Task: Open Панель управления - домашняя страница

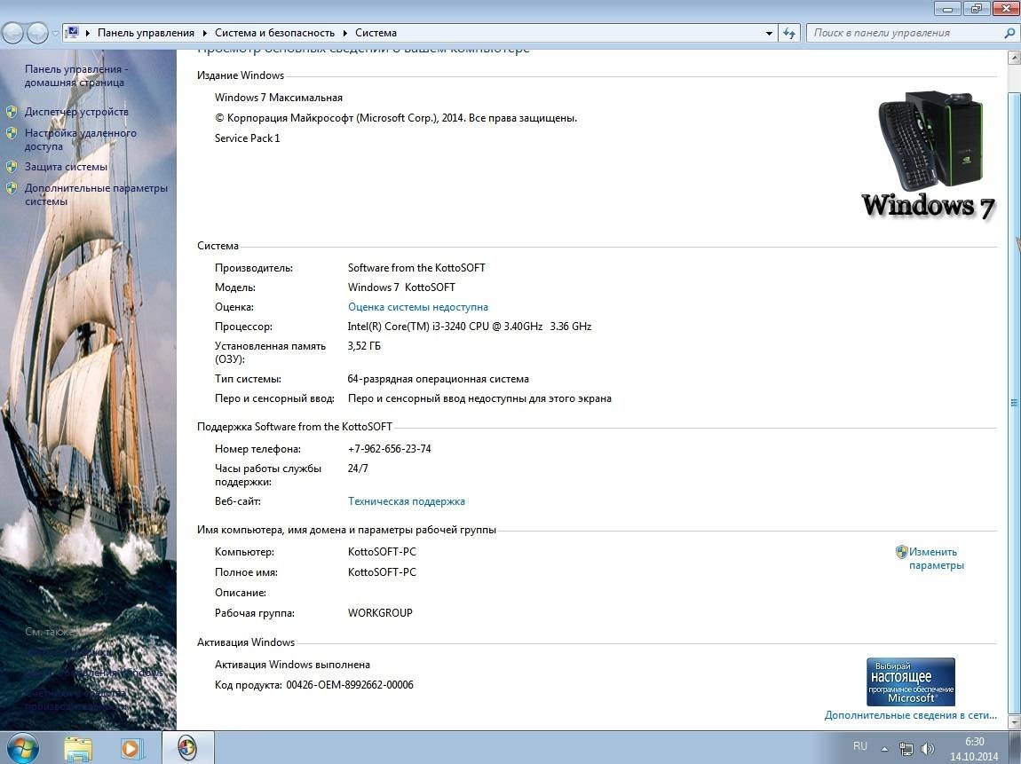Action: pos(76,75)
